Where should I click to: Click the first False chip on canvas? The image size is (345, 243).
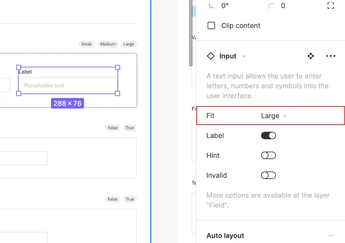tap(113, 128)
